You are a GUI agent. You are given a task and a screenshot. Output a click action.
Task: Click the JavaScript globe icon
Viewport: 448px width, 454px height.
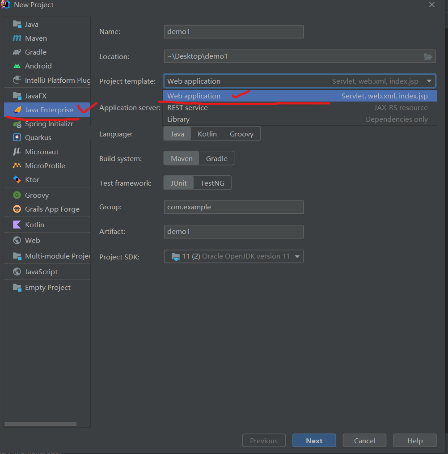[17, 272]
